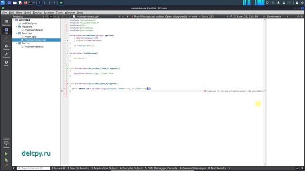305x171 pixels.
Task: Select mainwindow.ui in the project tree
Action: coord(34,47)
